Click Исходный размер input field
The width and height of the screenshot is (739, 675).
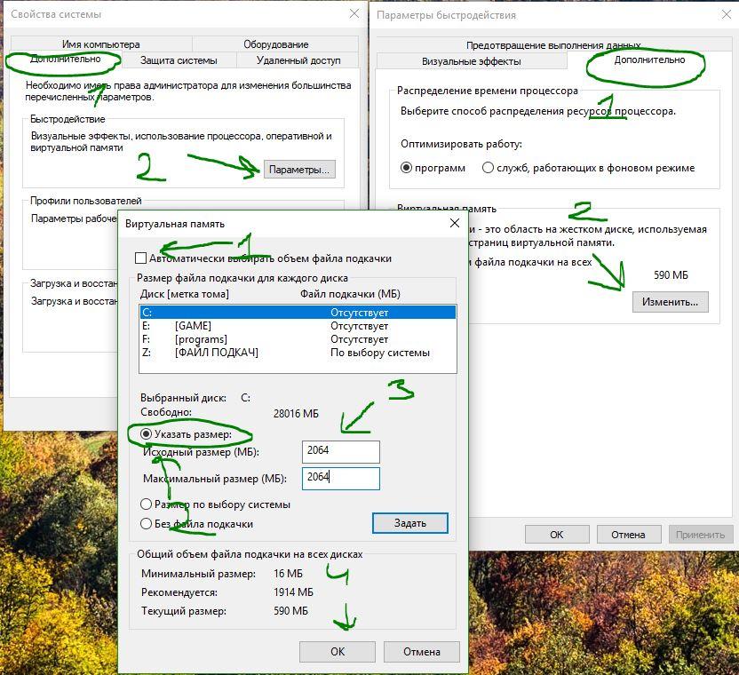tap(341, 451)
